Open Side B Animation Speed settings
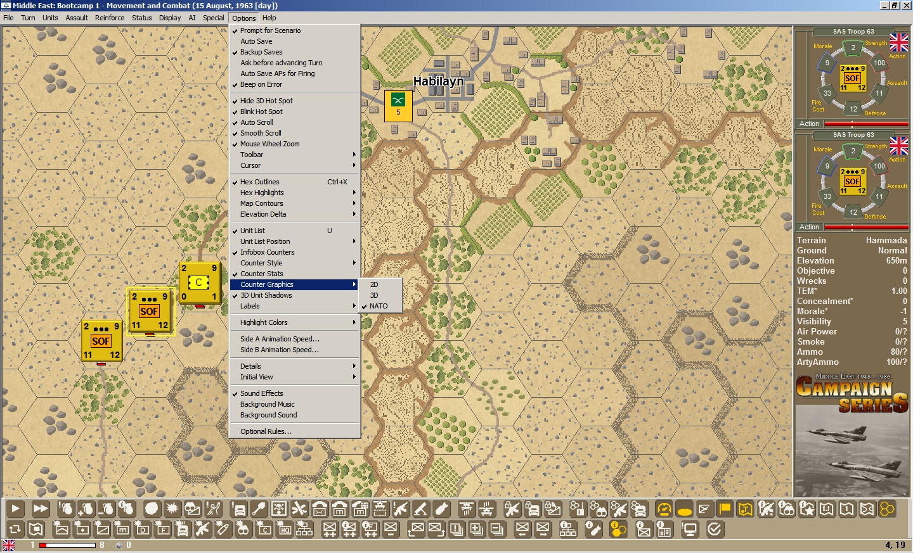Viewport: 913px width, 553px height. coord(295,350)
